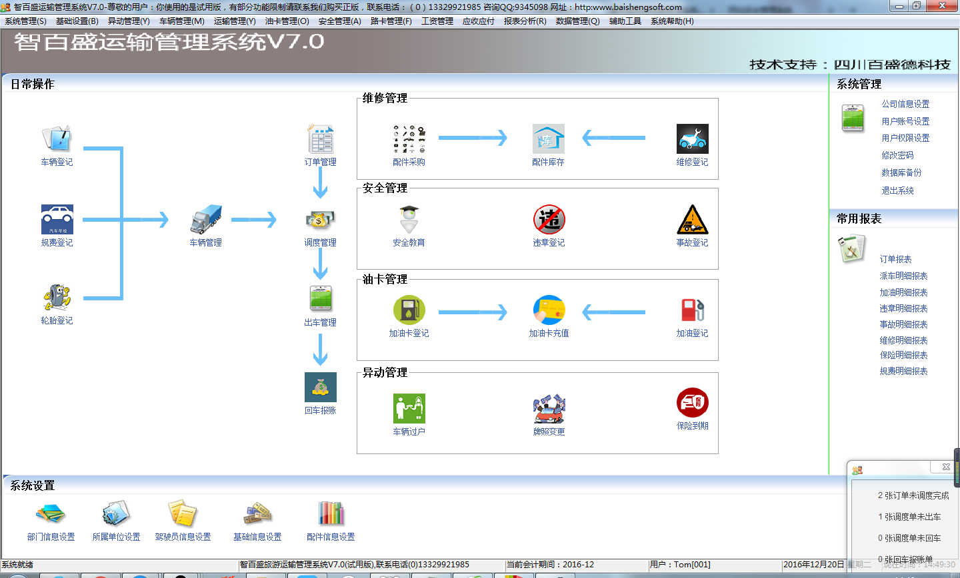960x578 pixels.
Task: Open the 事故登记 accident registration icon
Action: point(692,219)
